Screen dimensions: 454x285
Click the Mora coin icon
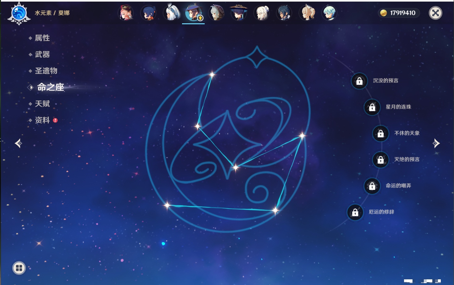tap(383, 13)
